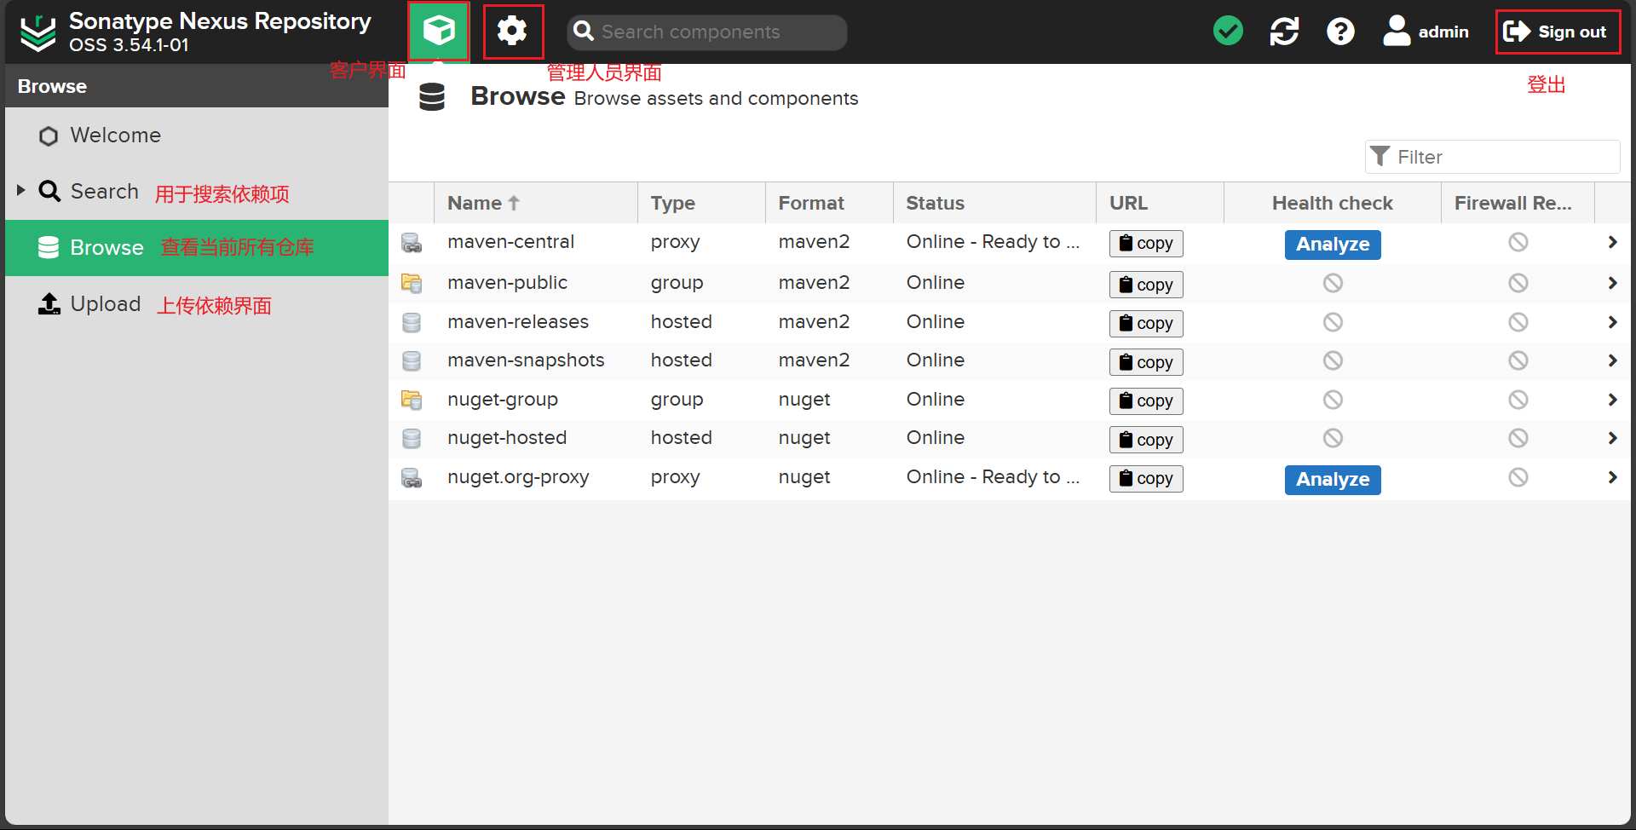Click nuget-hosted health check unavailable icon
The height and width of the screenshot is (830, 1636).
(x=1333, y=438)
